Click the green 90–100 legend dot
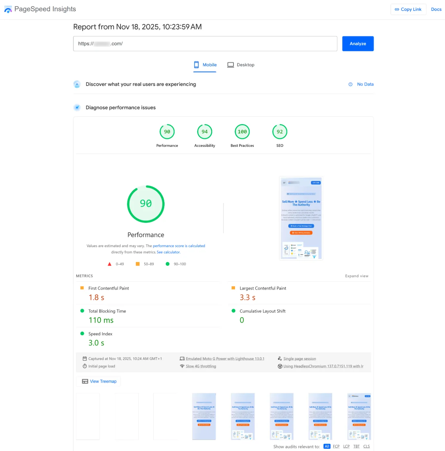Screen dimensions: 445x451 167,264
